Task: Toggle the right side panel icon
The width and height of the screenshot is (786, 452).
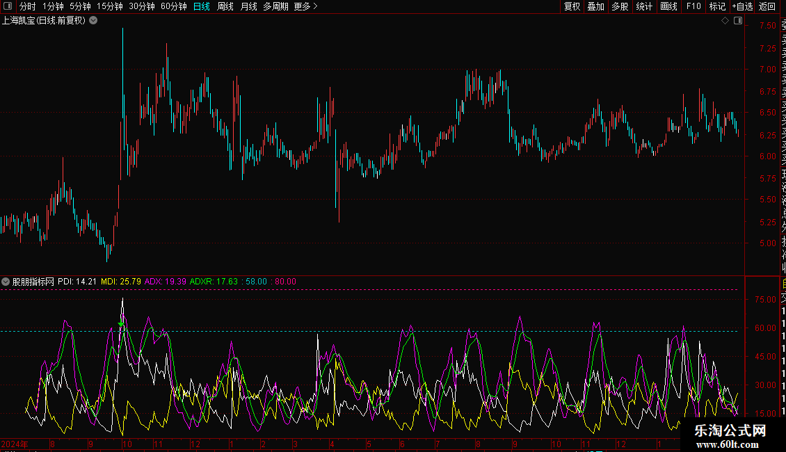Action: 738,21
